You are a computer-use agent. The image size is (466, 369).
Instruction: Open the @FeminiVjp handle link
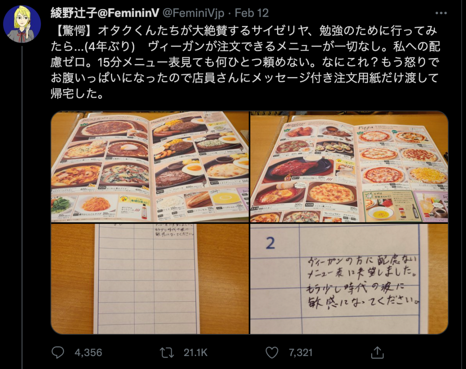[x=193, y=13]
